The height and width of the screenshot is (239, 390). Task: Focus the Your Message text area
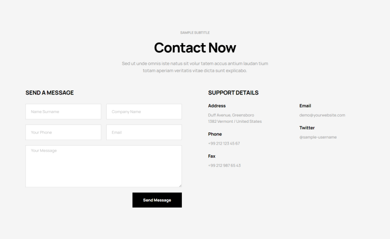coord(104,166)
